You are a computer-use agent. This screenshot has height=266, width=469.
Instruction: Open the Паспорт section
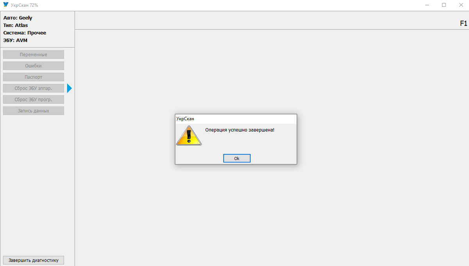(34, 77)
